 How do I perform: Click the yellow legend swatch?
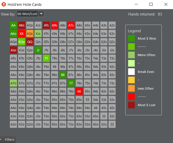pyautogui.click(x=132, y=80)
